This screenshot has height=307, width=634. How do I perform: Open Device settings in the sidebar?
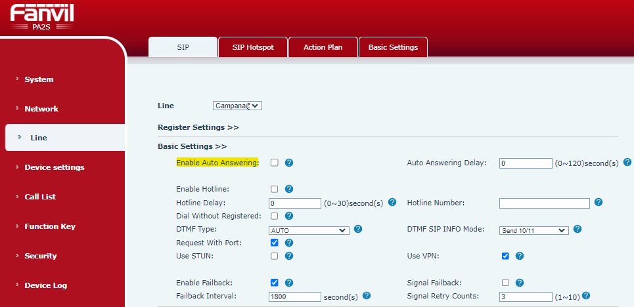54,167
